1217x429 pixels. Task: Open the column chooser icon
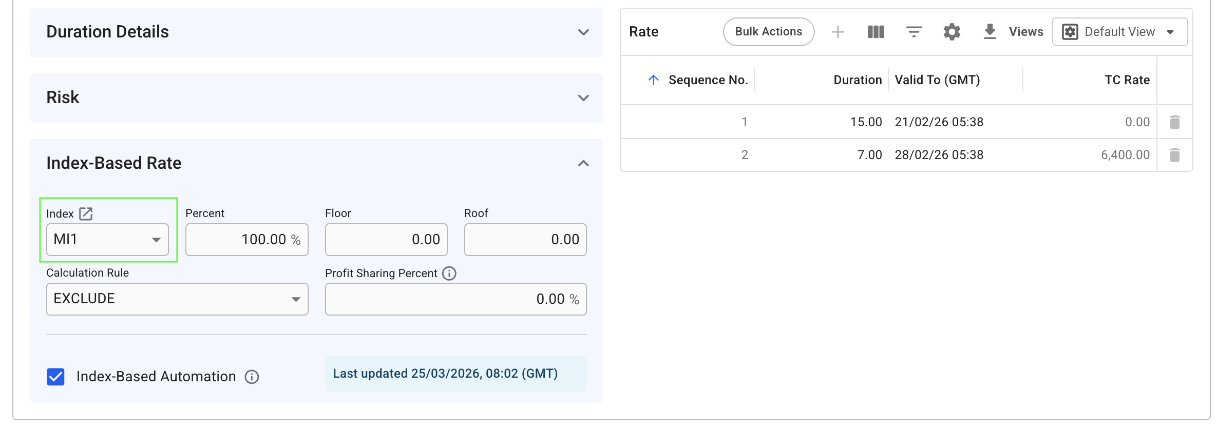point(876,32)
